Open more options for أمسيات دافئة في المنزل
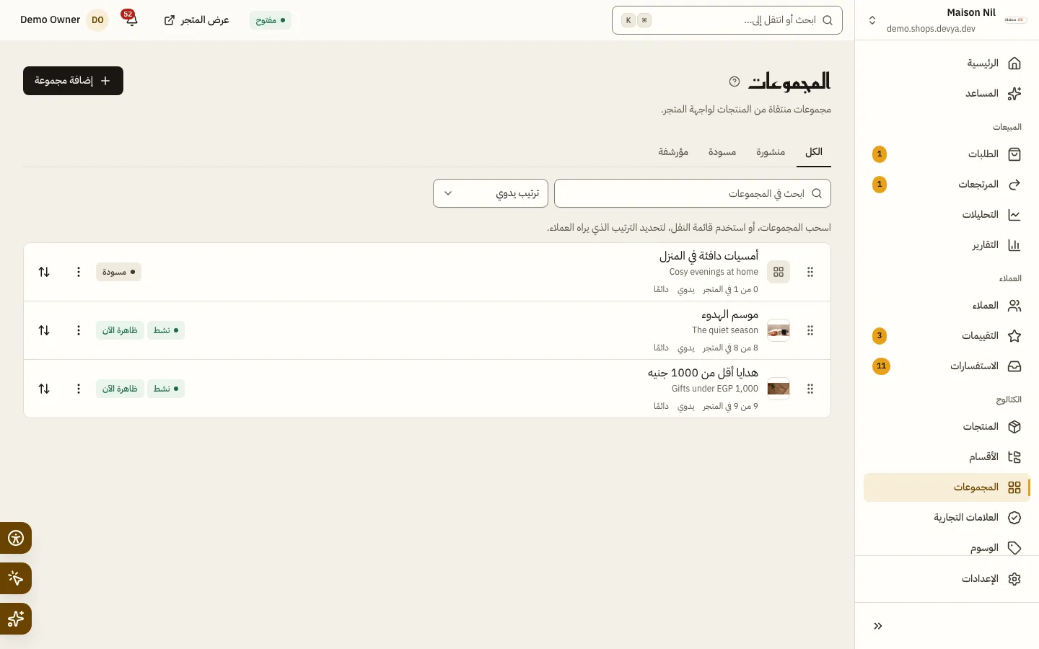The height and width of the screenshot is (649, 1039). pos(79,272)
